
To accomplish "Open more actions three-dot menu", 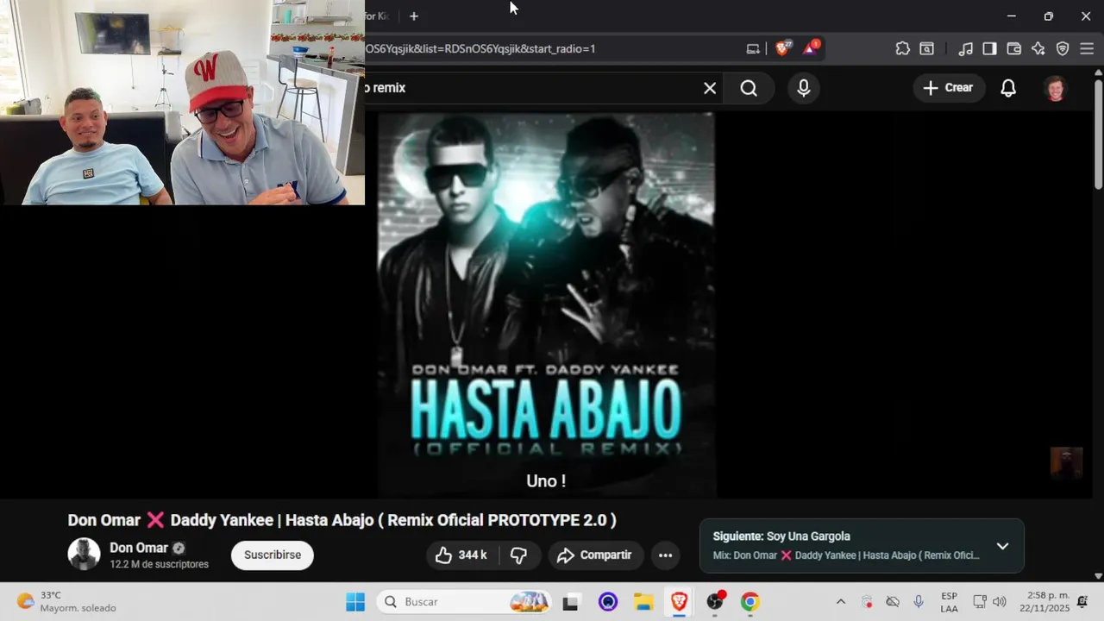I will click(665, 555).
